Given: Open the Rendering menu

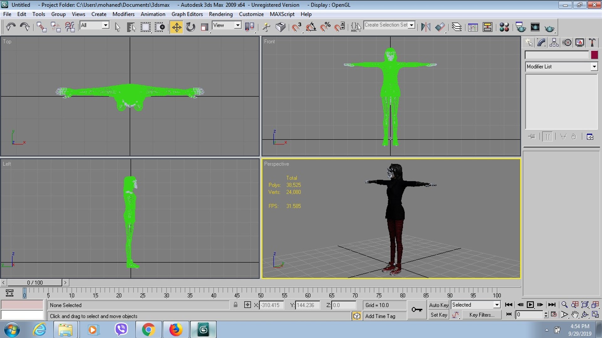Looking at the screenshot, I should 221,14.
